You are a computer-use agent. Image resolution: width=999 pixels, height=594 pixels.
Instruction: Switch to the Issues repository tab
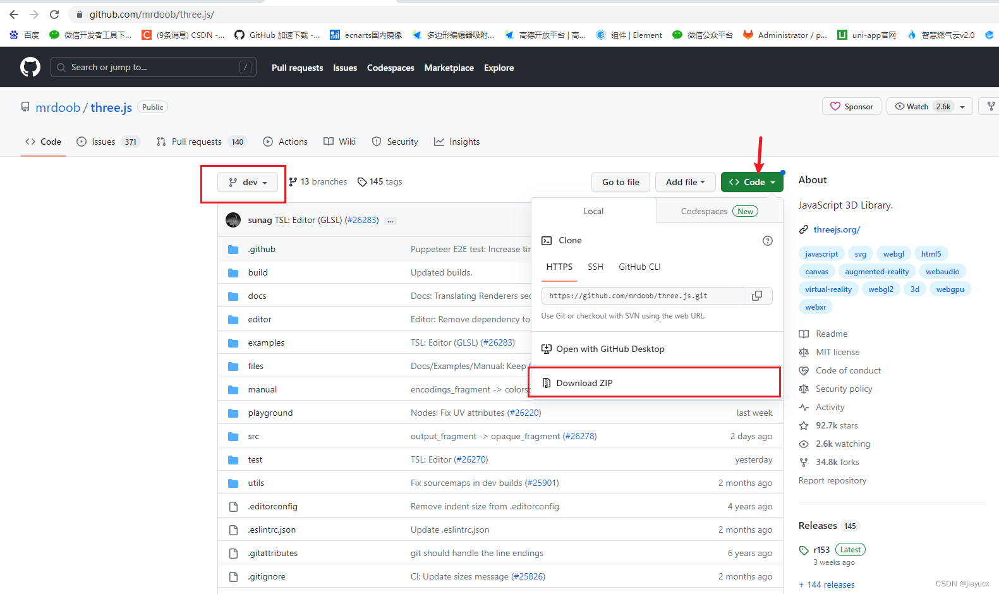click(107, 142)
